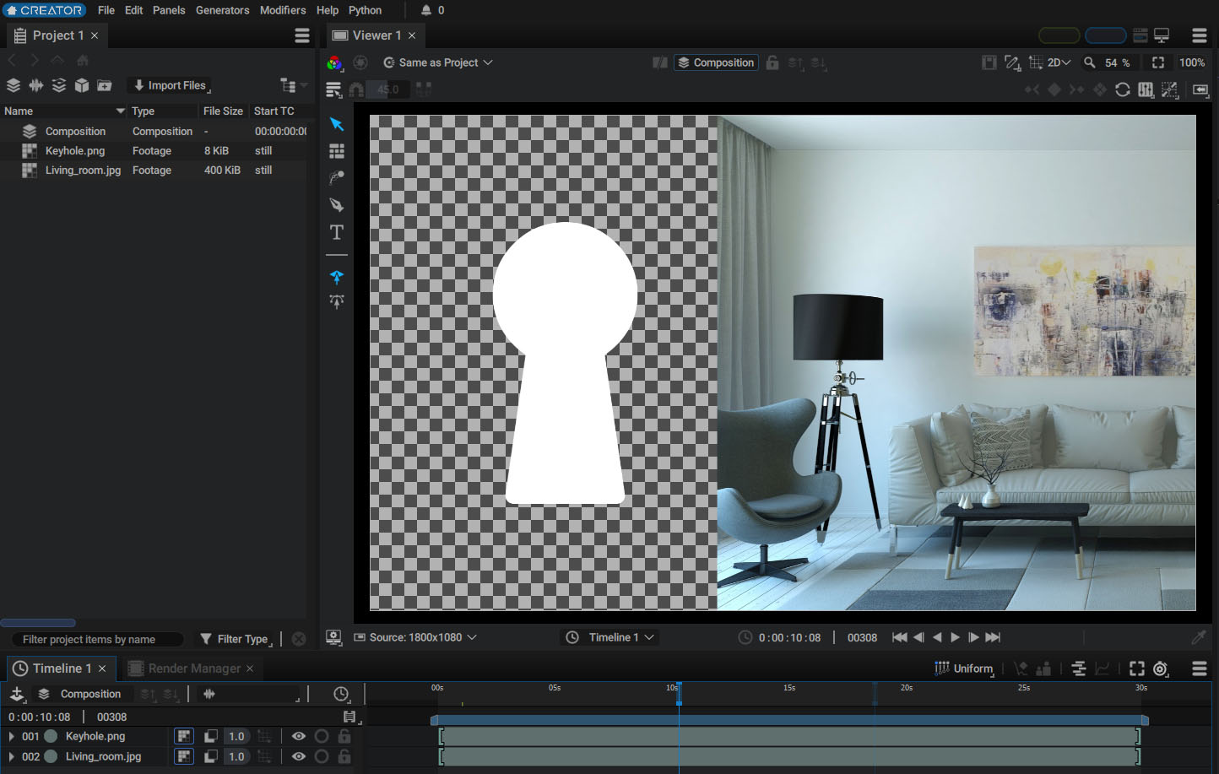Click the lock icon next to Composition button
The height and width of the screenshot is (774, 1219).
click(772, 62)
